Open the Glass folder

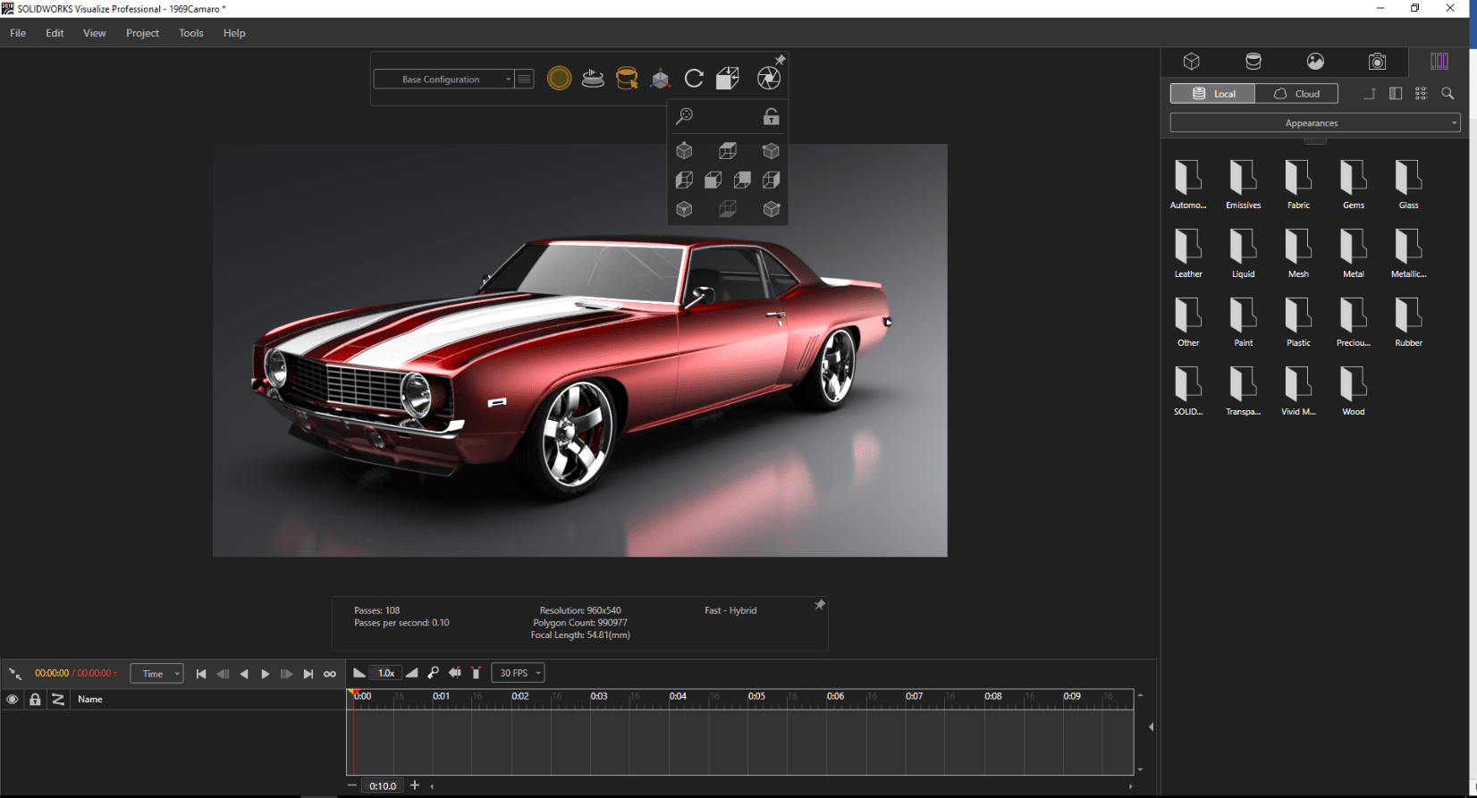click(1408, 184)
